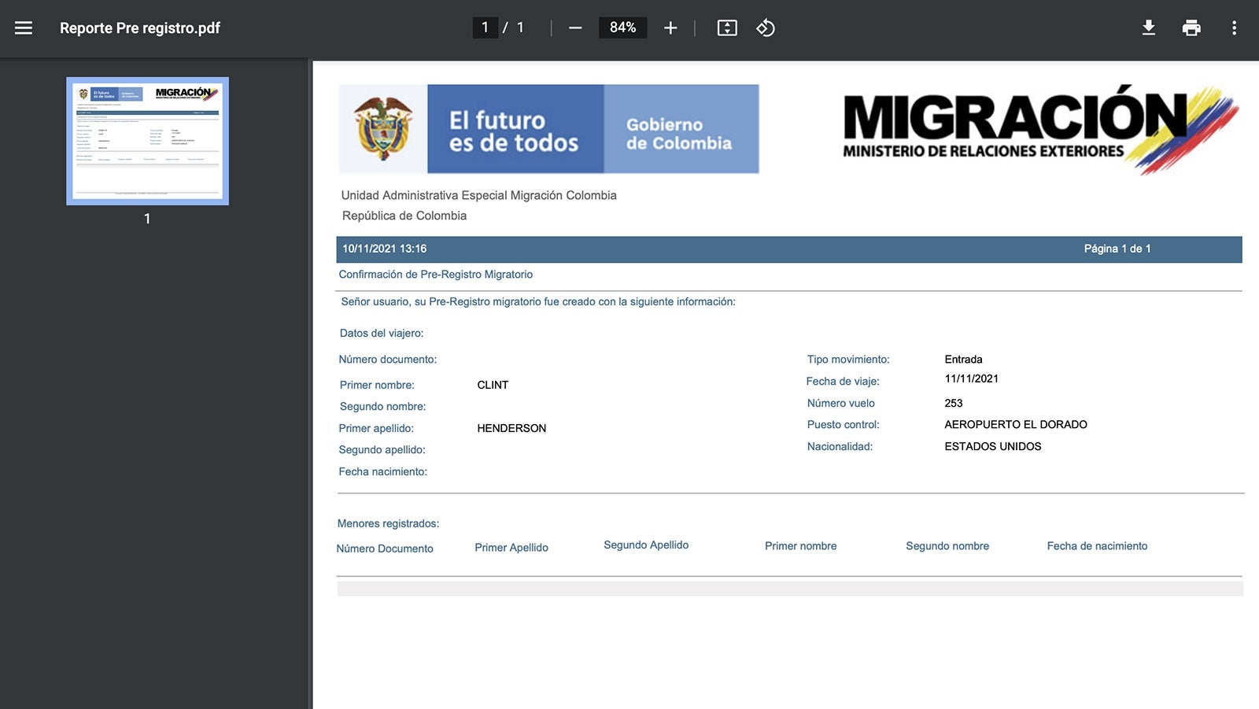Click the file title Reporte Pre registro.pdf
This screenshot has width=1259, height=709.
(140, 28)
